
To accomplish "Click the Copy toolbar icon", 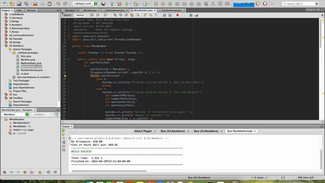I will point(43,4).
